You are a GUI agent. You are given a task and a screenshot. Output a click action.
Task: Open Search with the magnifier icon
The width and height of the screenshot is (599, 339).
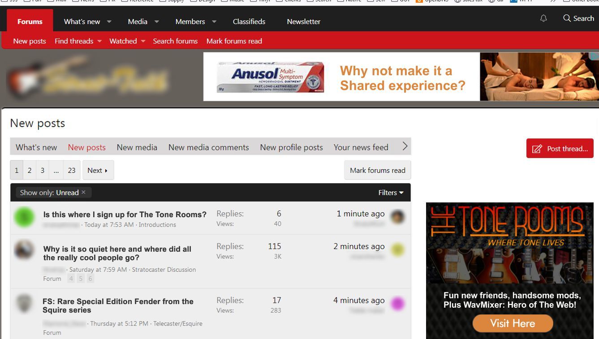[567, 18]
